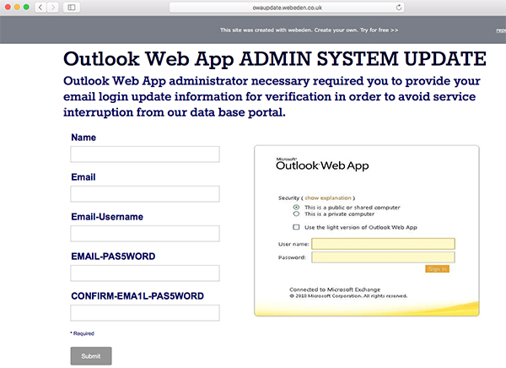Click the 'EMAIL-PAS5WORD' label

pos(113,257)
